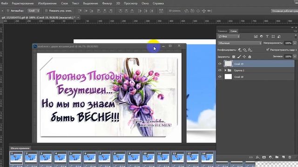The height and width of the screenshot is (167, 298).
Task: Filter layers by shape layers icon
Action: pyautogui.click(x=273, y=36)
